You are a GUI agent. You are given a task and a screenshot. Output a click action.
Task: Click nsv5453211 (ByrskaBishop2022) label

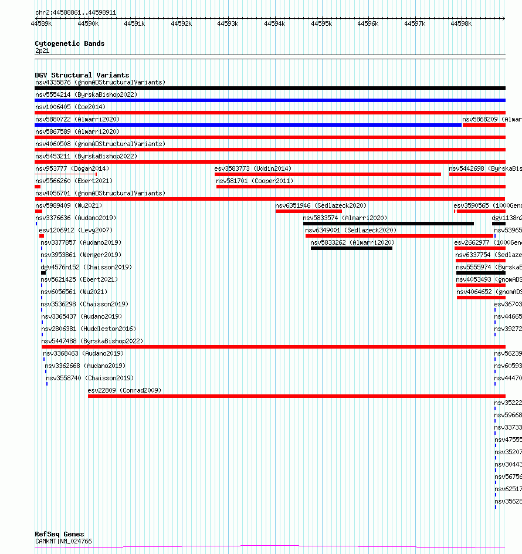(86, 156)
